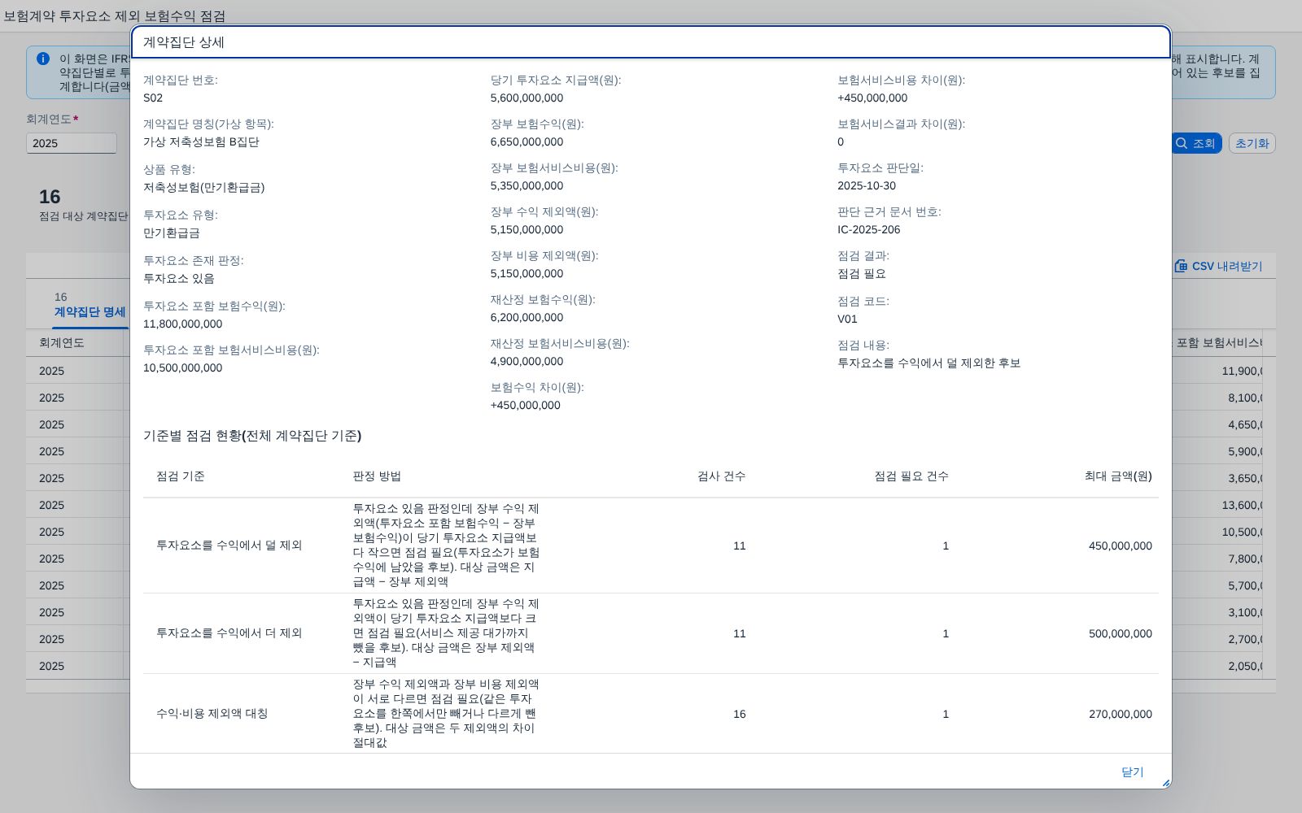1302x813 pixels.
Task: Click the 6,200,000,000 재산정 보험수익 value
Action: [526, 318]
